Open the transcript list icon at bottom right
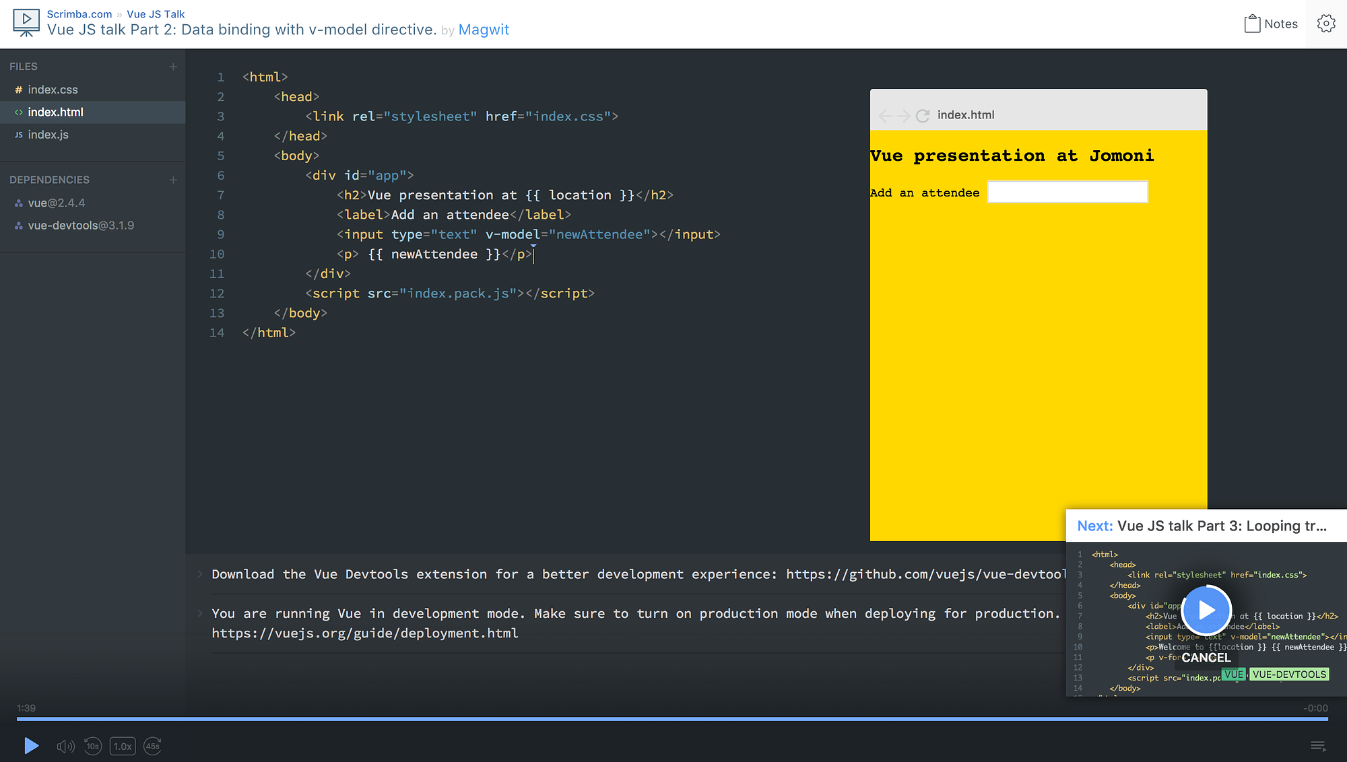The height and width of the screenshot is (762, 1347). coord(1317,746)
